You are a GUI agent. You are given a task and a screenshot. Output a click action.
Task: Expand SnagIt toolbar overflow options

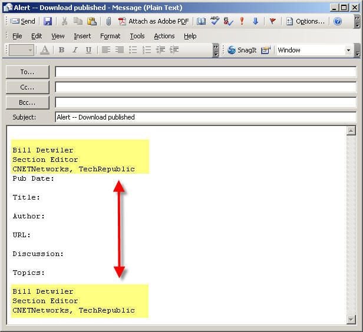tap(358, 50)
